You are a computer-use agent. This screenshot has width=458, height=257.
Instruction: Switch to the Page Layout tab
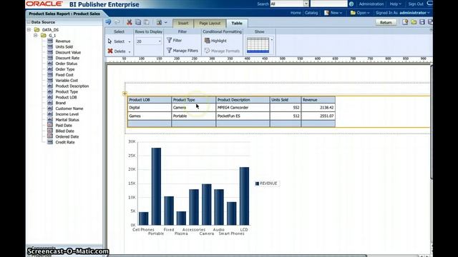(x=210, y=24)
